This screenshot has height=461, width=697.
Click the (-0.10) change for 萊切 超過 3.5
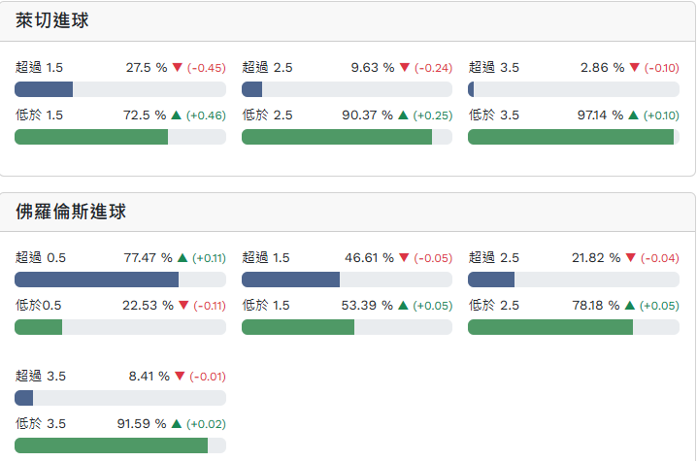point(662,68)
